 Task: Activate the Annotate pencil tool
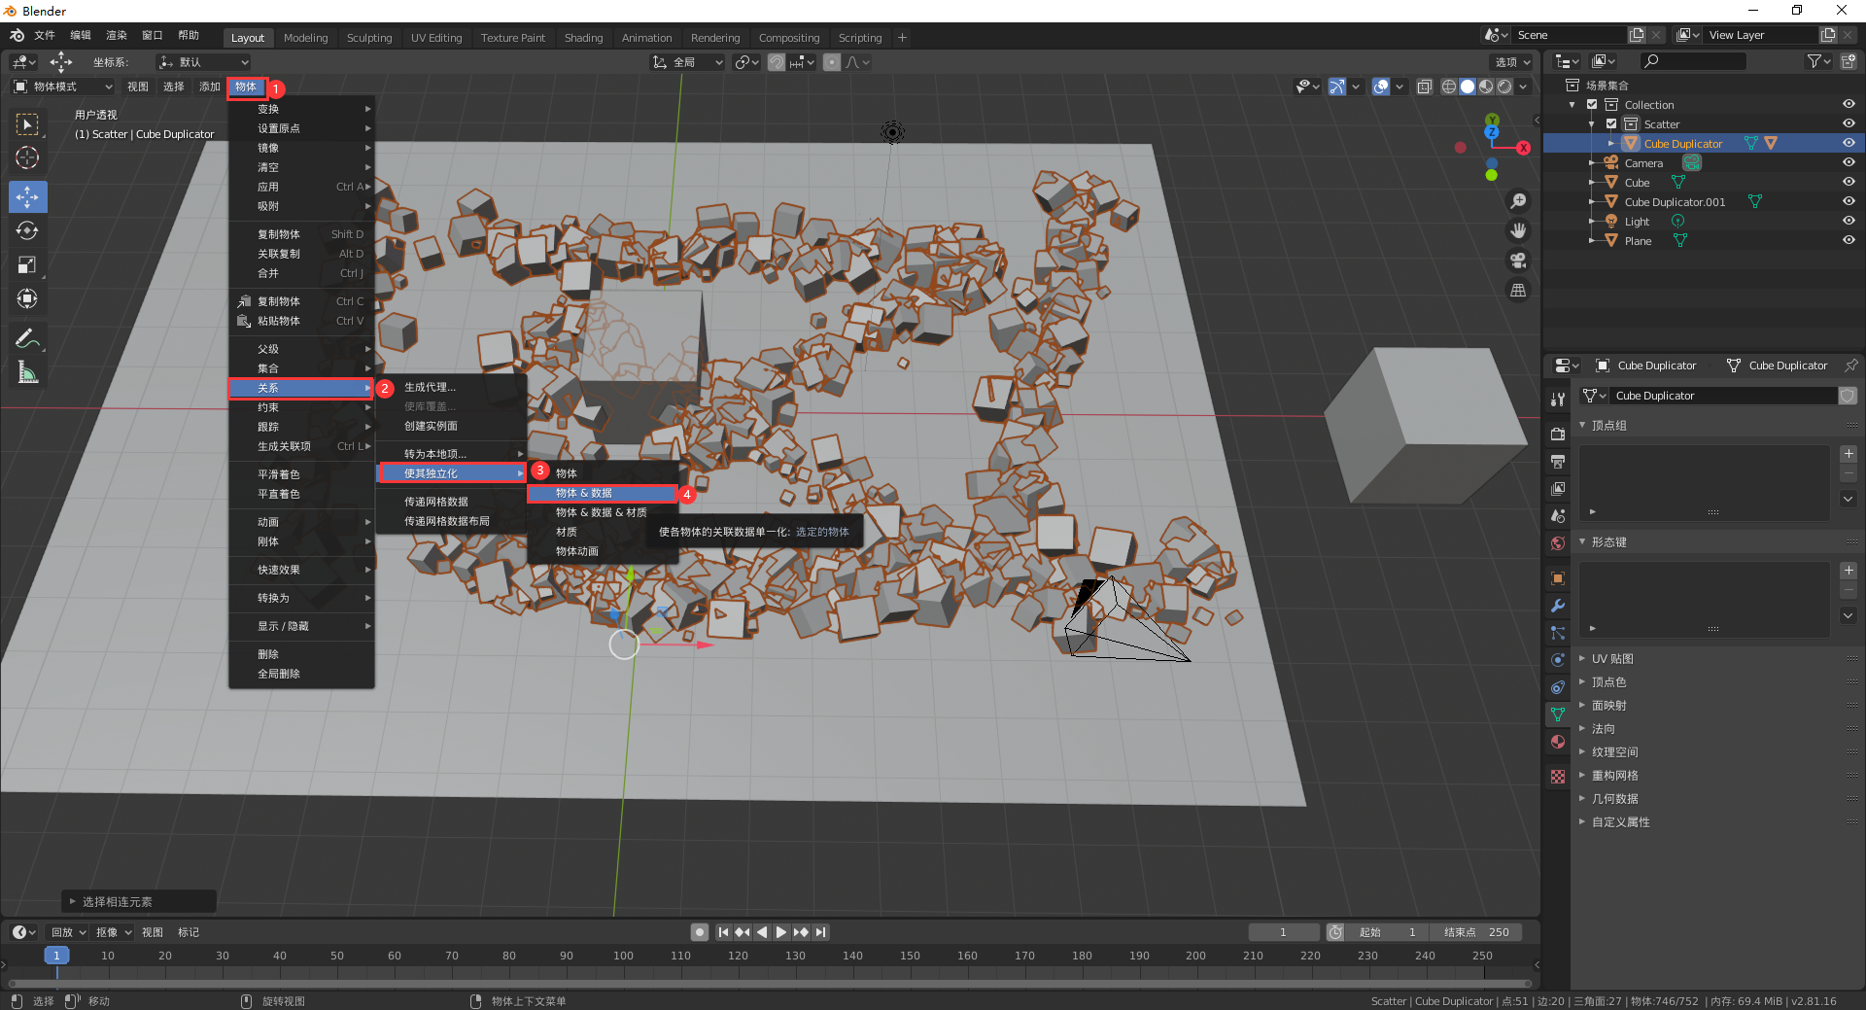tap(27, 338)
